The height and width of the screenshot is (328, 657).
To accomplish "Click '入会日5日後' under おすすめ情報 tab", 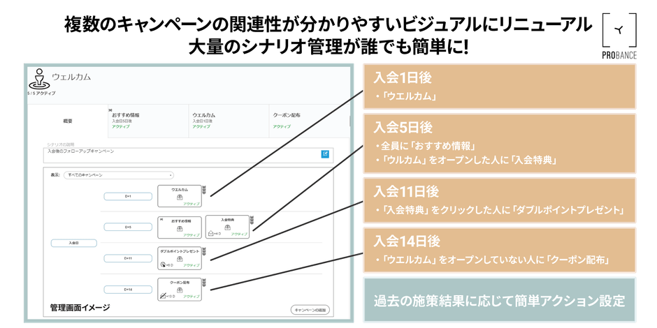I will tap(122, 121).
